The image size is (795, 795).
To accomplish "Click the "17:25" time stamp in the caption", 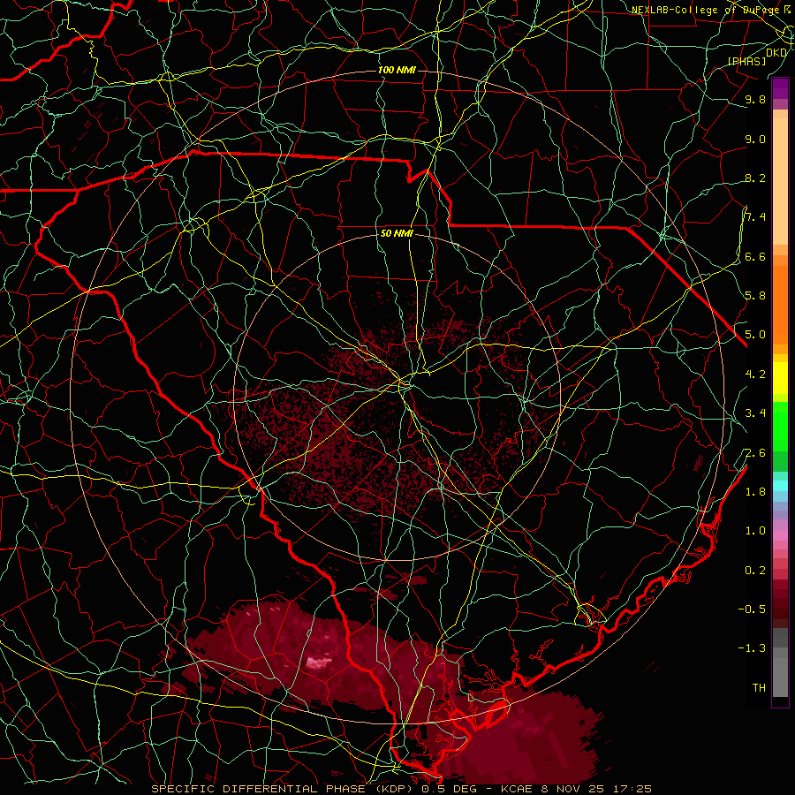I will 632,789.
